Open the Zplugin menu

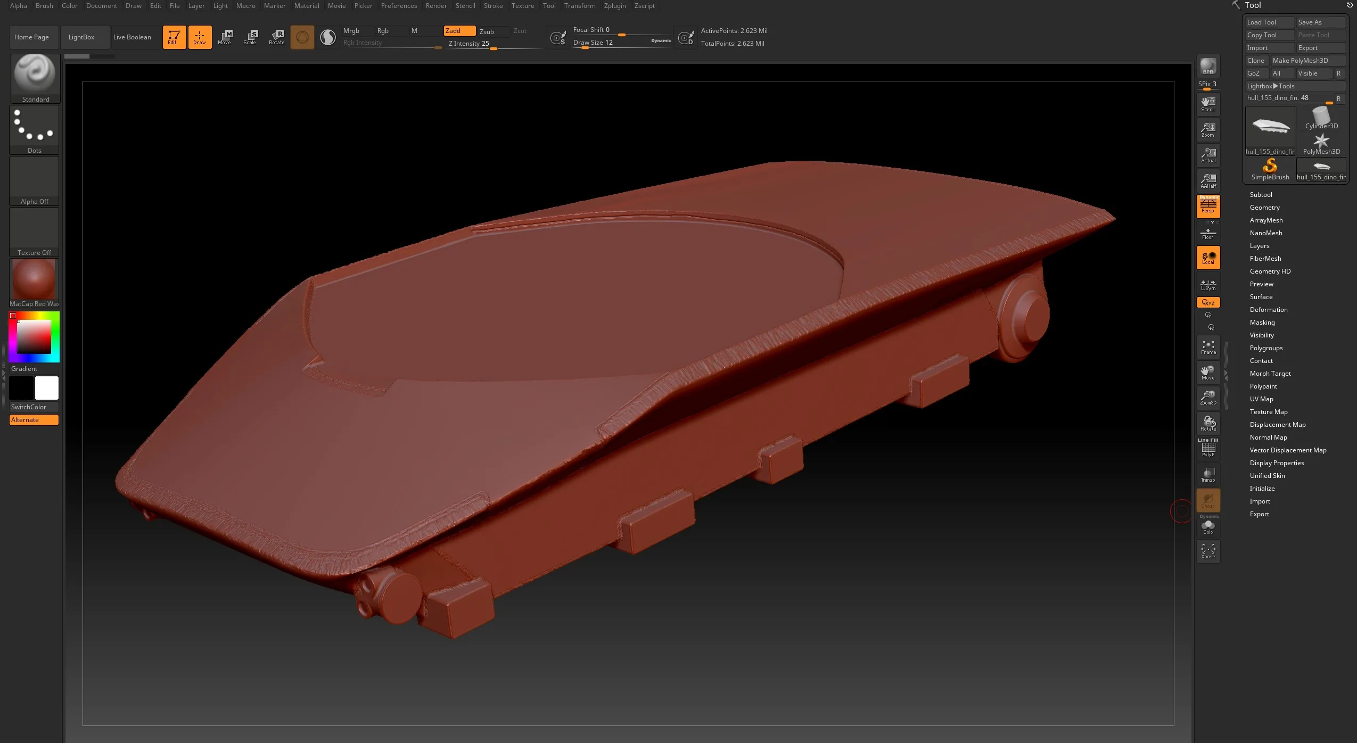614,6
